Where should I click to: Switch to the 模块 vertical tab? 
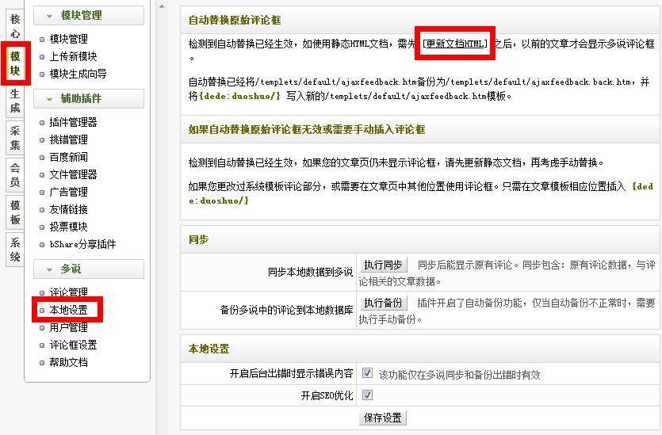tap(15, 63)
